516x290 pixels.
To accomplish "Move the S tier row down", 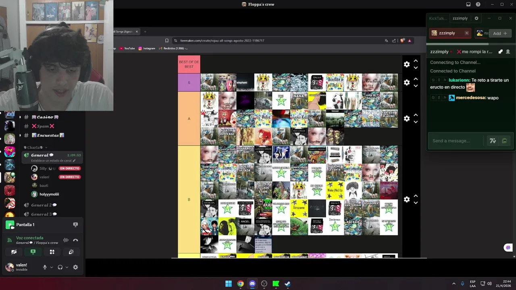I will pyautogui.click(x=416, y=86).
